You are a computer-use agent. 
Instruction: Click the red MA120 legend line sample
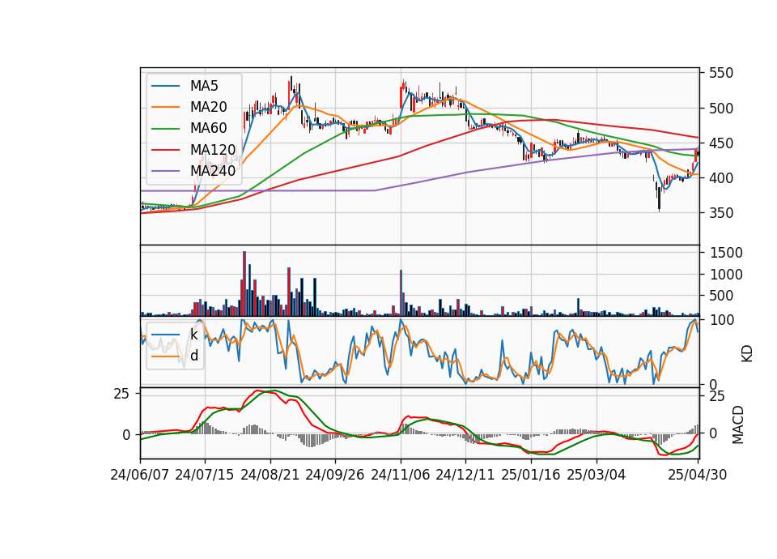(165, 150)
